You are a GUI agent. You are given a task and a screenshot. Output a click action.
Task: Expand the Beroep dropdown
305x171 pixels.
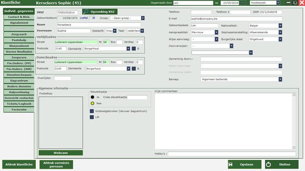coord(280,79)
